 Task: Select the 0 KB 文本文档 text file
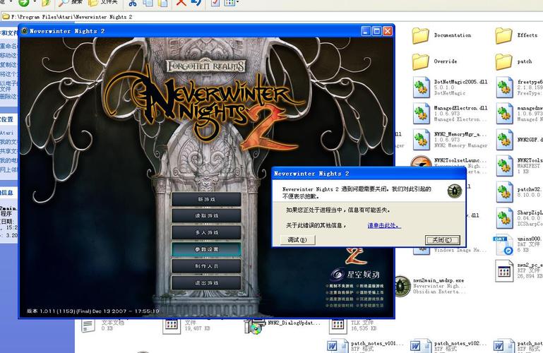[102, 326]
